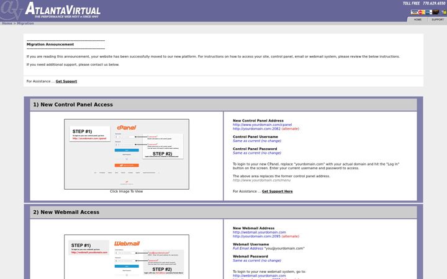This screenshot has width=447, height=279.
Task: Open the Get Support link under the announcement
Action: pyautogui.click(x=66, y=81)
